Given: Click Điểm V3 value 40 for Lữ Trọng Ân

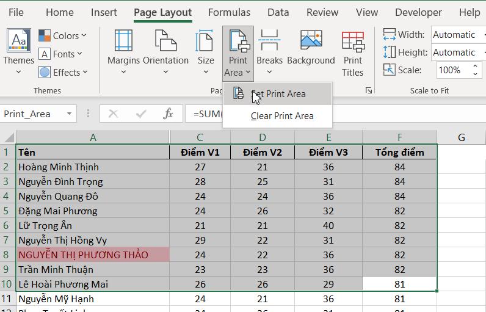Looking at the screenshot, I should click(328, 225).
